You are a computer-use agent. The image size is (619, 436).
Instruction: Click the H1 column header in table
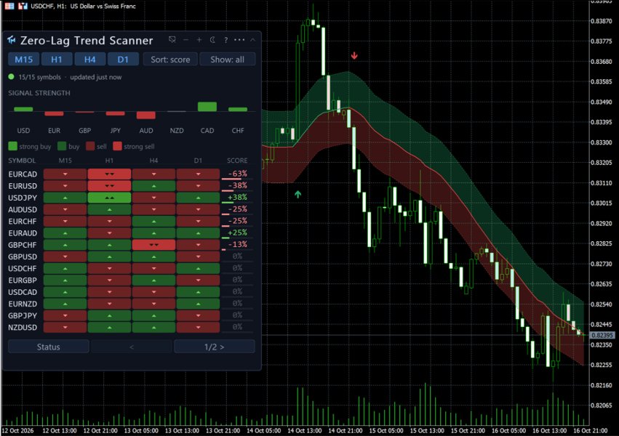(x=109, y=161)
